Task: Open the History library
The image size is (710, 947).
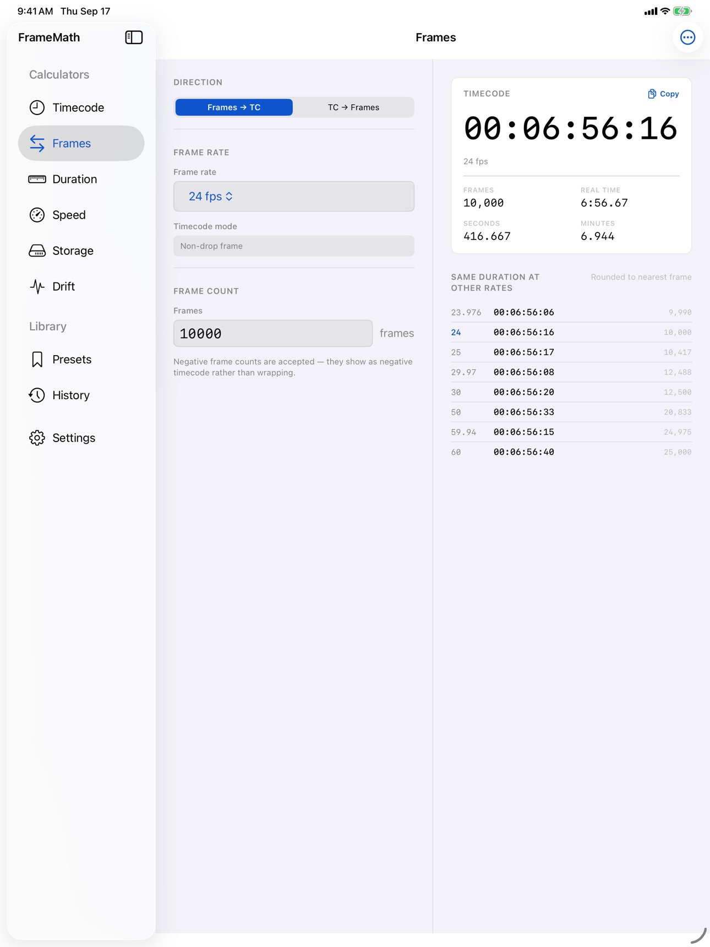Action: coord(81,395)
